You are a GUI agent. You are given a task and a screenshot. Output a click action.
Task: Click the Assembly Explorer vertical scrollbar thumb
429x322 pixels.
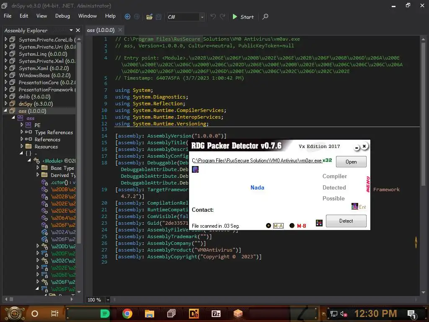[79, 143]
